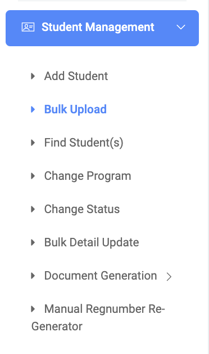Open the Add Student page
Screen dimensions: 209x354
pyautogui.click(x=76, y=76)
